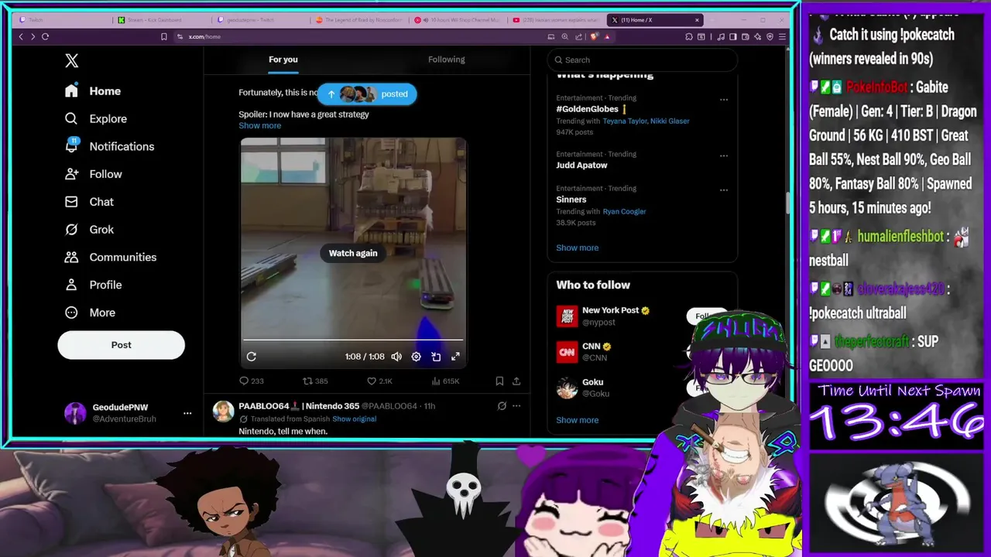991x557 pixels.
Task: Repost the tweet with 385 reposts
Action: coord(315,381)
